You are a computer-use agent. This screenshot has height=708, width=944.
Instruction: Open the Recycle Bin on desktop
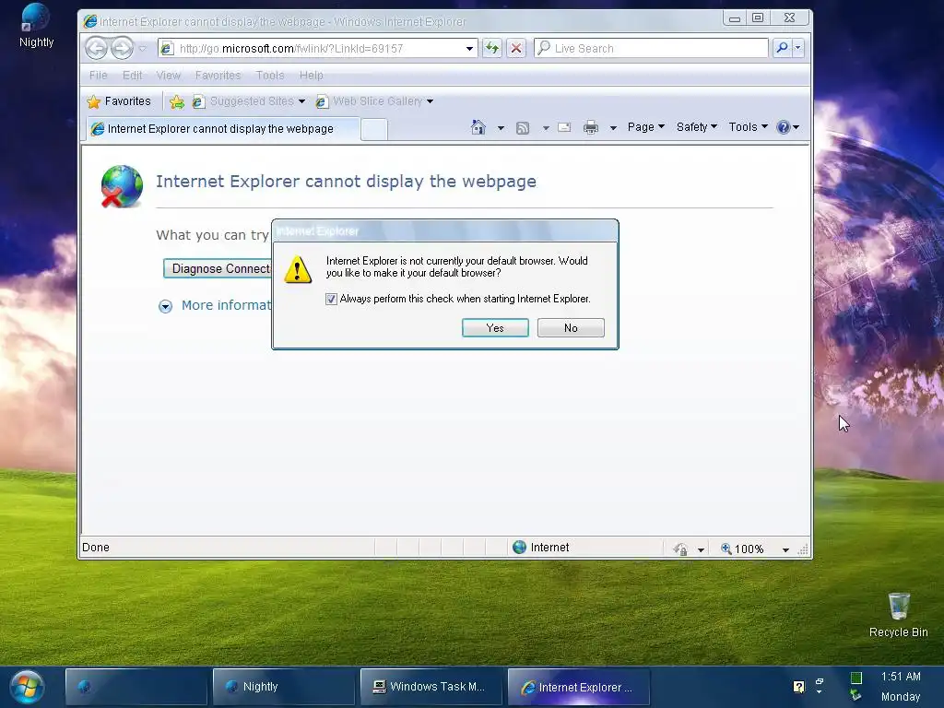pyautogui.click(x=898, y=615)
